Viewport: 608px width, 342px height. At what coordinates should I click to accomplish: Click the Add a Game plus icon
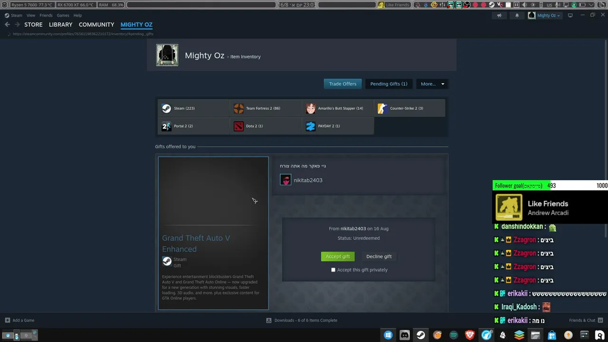coord(7,320)
